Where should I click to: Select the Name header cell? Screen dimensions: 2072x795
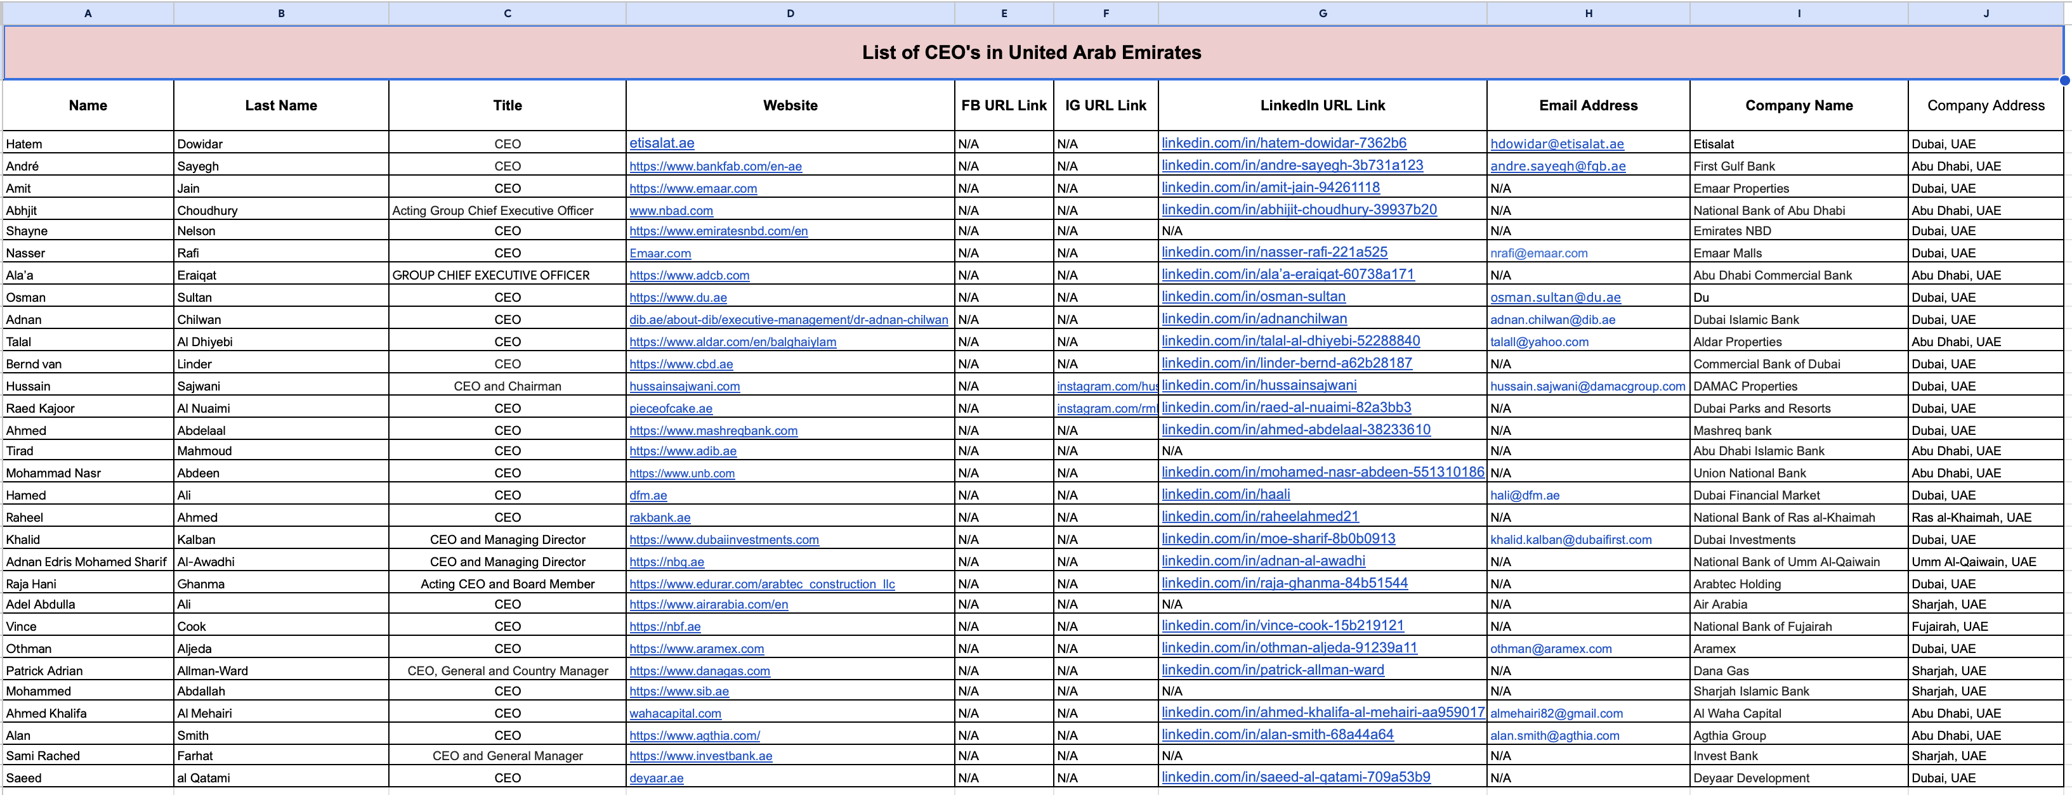[88, 105]
